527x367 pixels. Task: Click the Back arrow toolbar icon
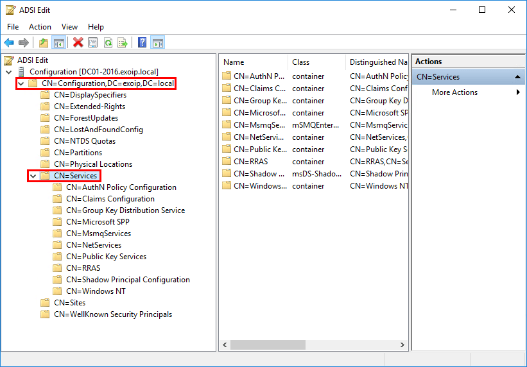click(9, 43)
